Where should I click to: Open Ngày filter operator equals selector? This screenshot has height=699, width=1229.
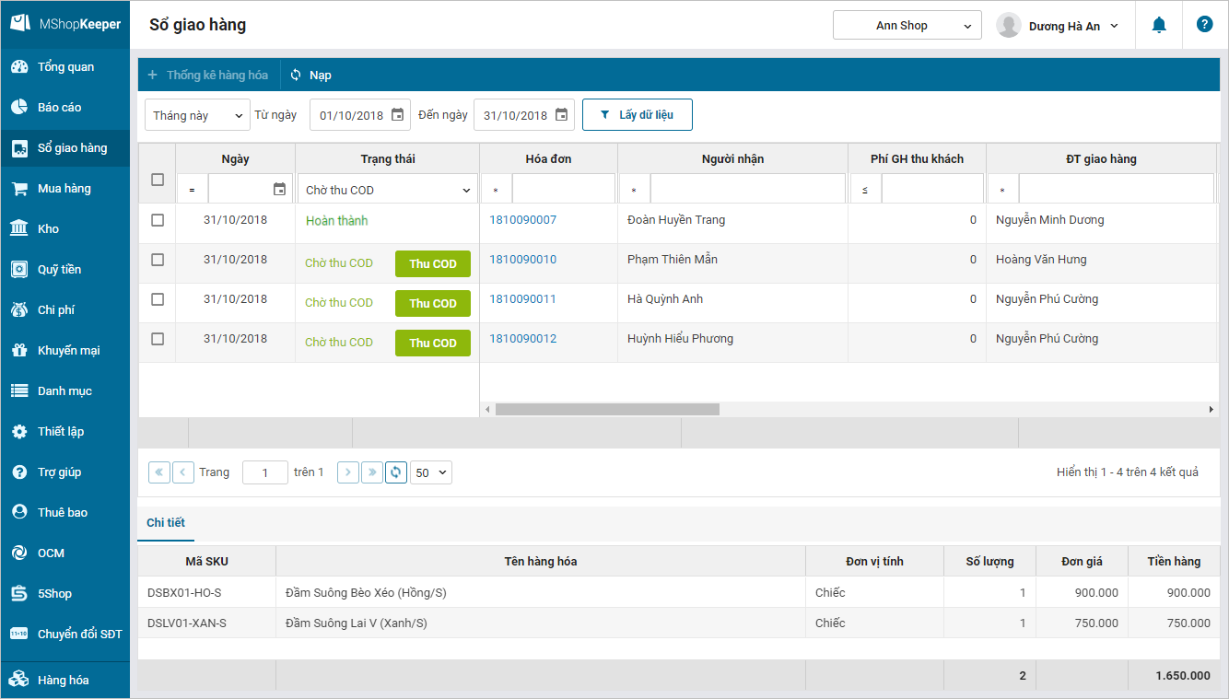(192, 190)
